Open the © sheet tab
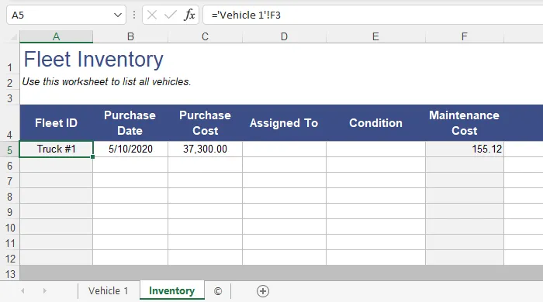Viewport: 543px width, 302px height. click(x=218, y=291)
